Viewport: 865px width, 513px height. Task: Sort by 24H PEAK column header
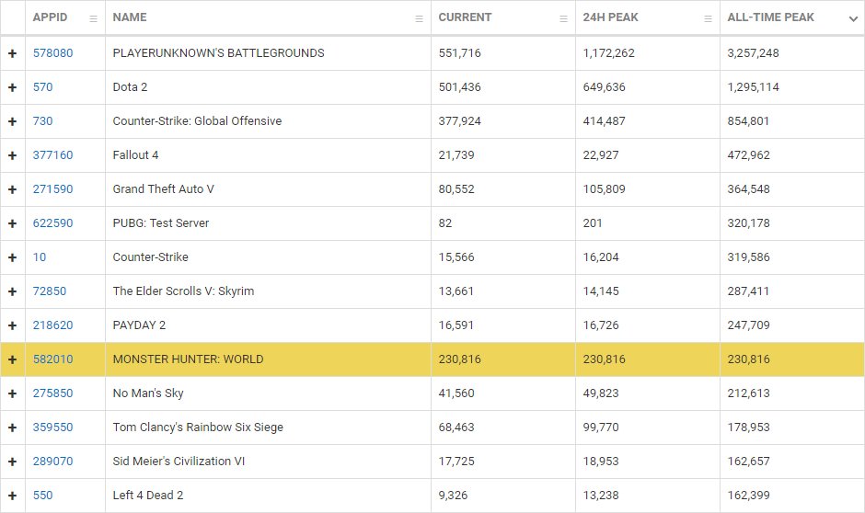coord(610,17)
